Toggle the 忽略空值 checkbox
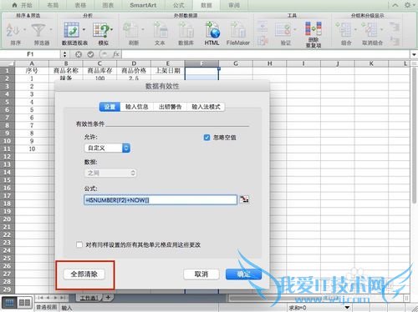418x312 pixels. tap(206, 138)
